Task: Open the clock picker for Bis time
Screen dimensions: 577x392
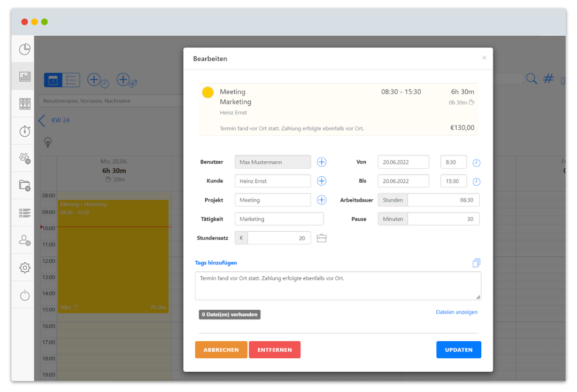Action: tap(476, 182)
